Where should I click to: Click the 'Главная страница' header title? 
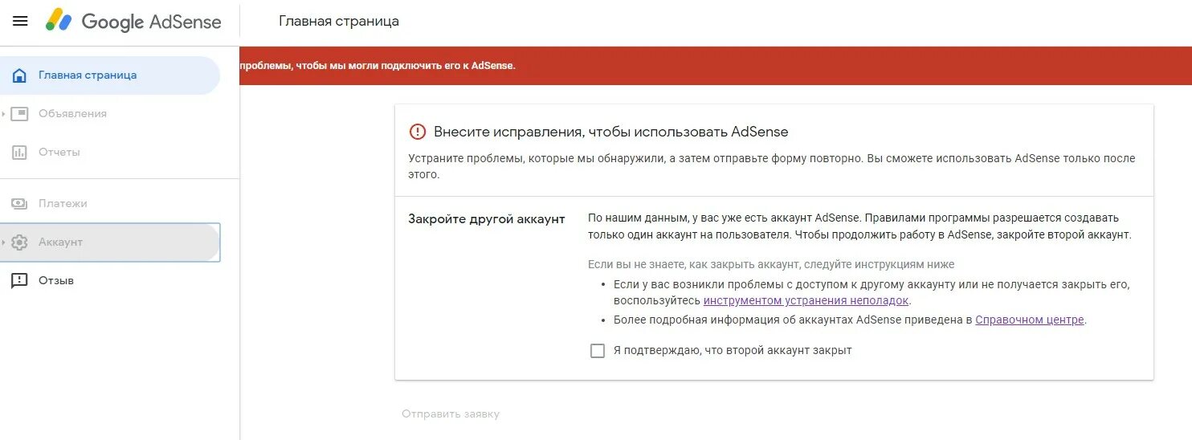(x=338, y=21)
